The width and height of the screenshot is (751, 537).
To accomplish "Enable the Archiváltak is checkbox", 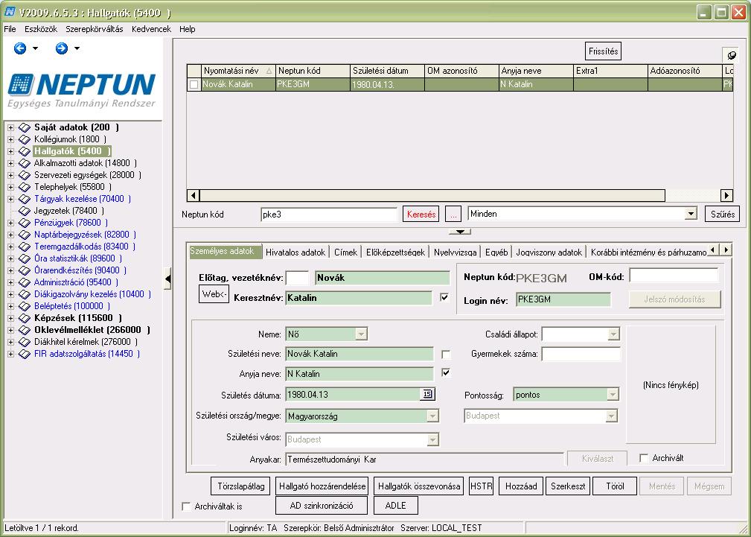I will [186, 506].
